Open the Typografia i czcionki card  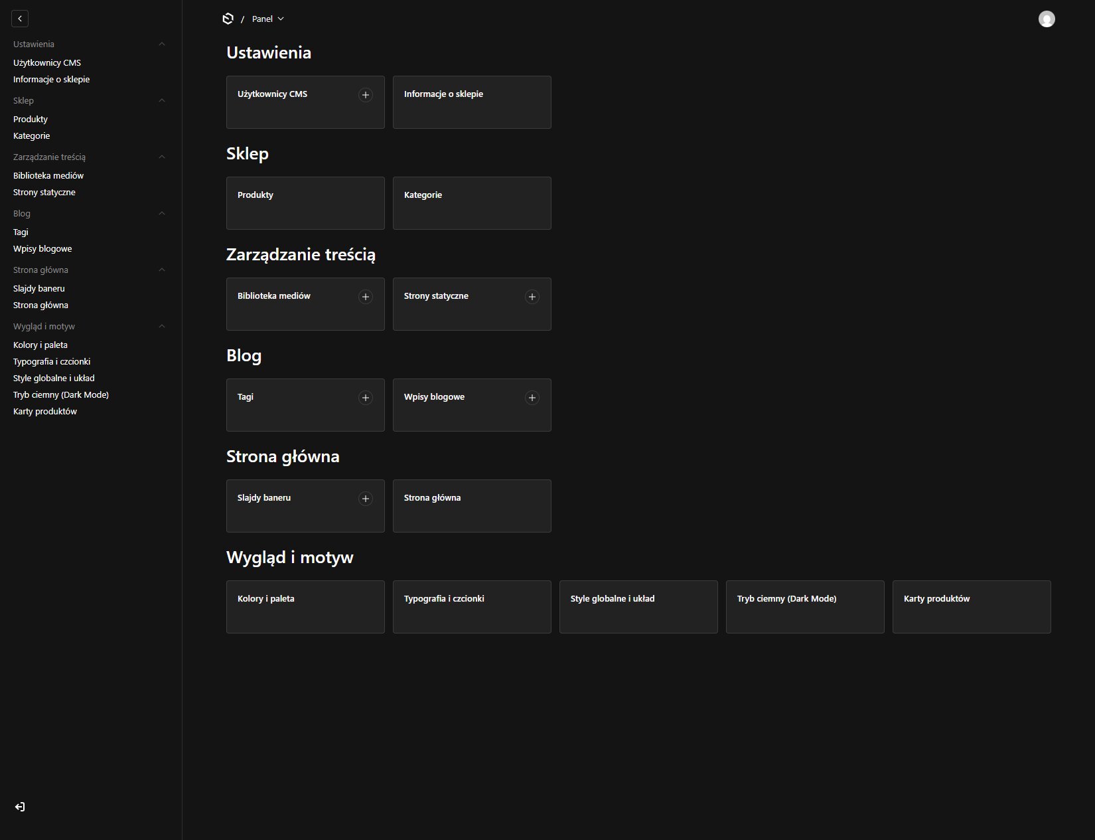[x=472, y=607]
